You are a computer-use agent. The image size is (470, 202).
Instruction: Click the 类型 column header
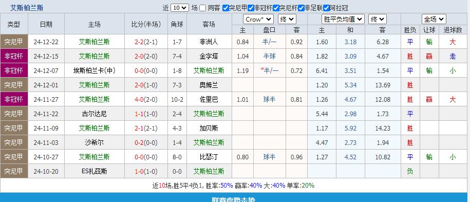tap(14, 24)
